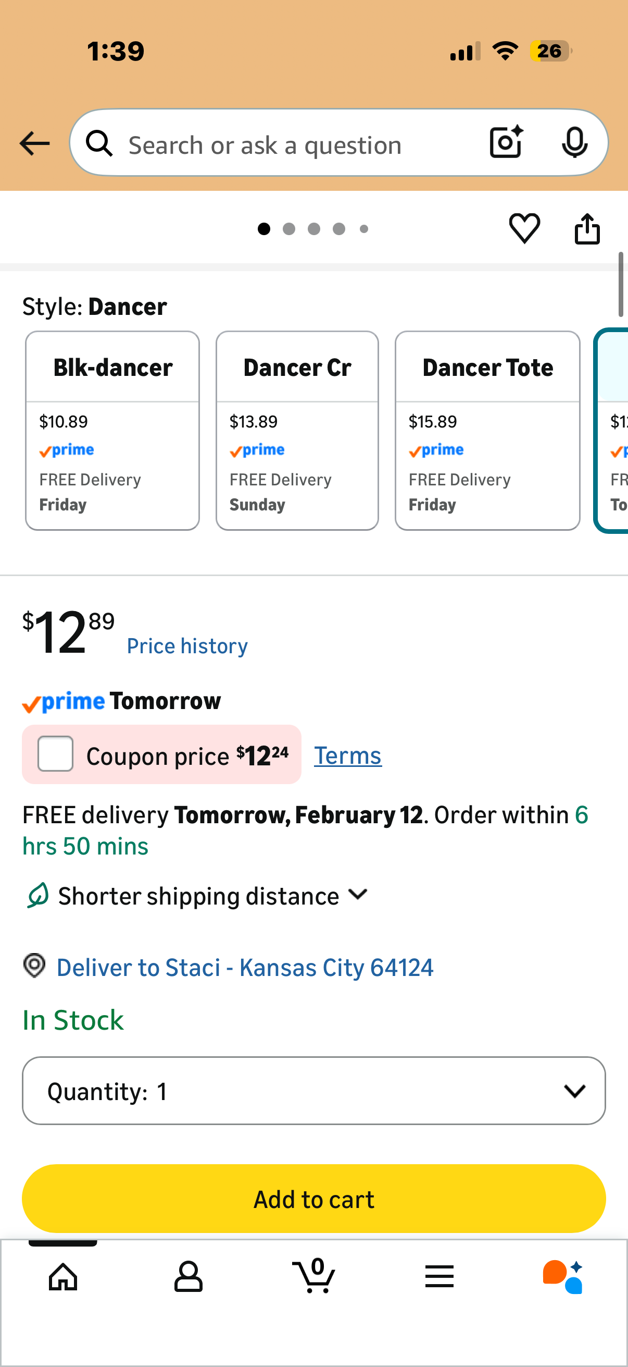The height and width of the screenshot is (1367, 628).
Task: Tap the microphone voice search icon
Action: pyautogui.click(x=574, y=142)
